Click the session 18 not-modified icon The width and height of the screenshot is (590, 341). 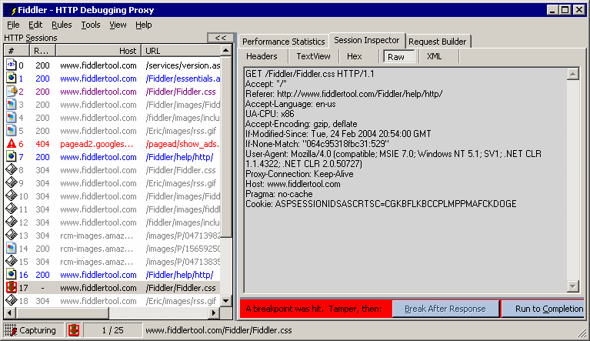pos(12,301)
